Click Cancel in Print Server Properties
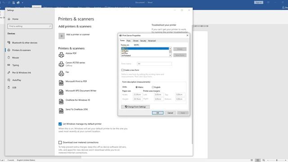Image resolution: width=288 pixels, height=162 pixels. (x=170, y=113)
